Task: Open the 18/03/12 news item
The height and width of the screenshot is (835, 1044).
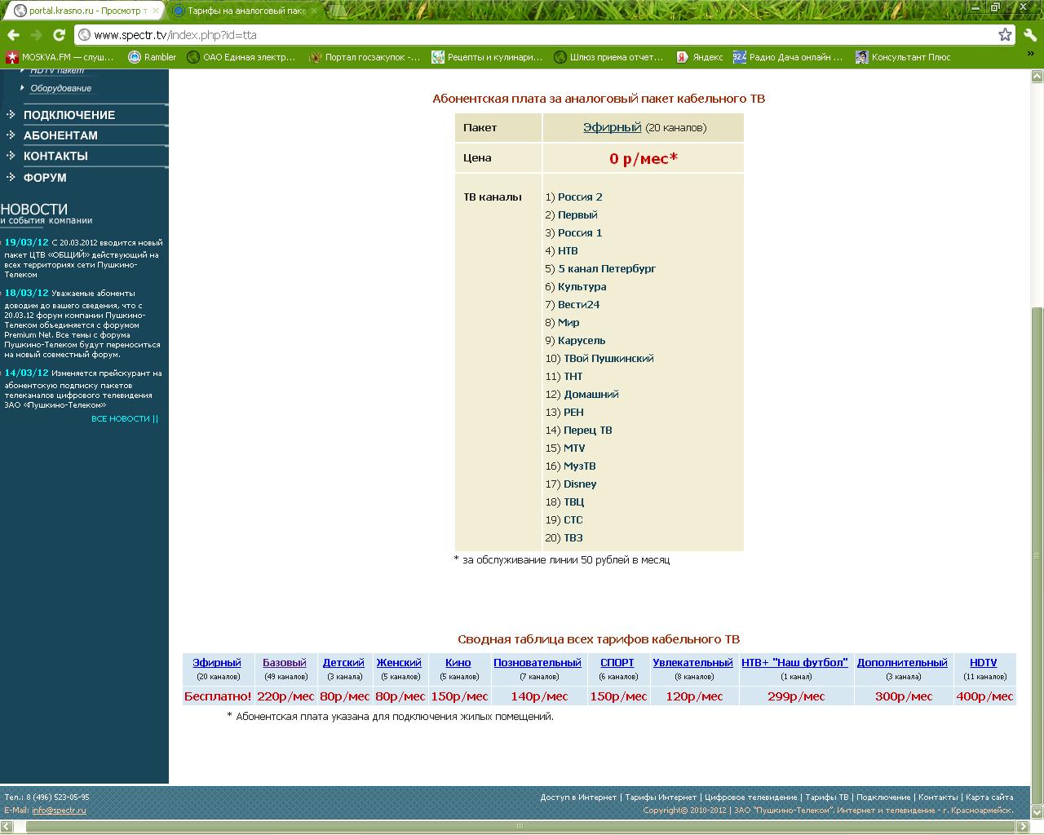Action: (x=83, y=324)
